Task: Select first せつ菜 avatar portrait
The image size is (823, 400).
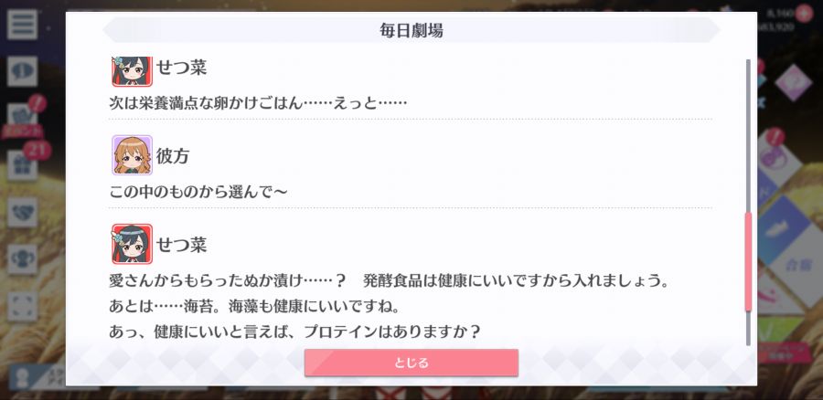Action: pyautogui.click(x=132, y=71)
